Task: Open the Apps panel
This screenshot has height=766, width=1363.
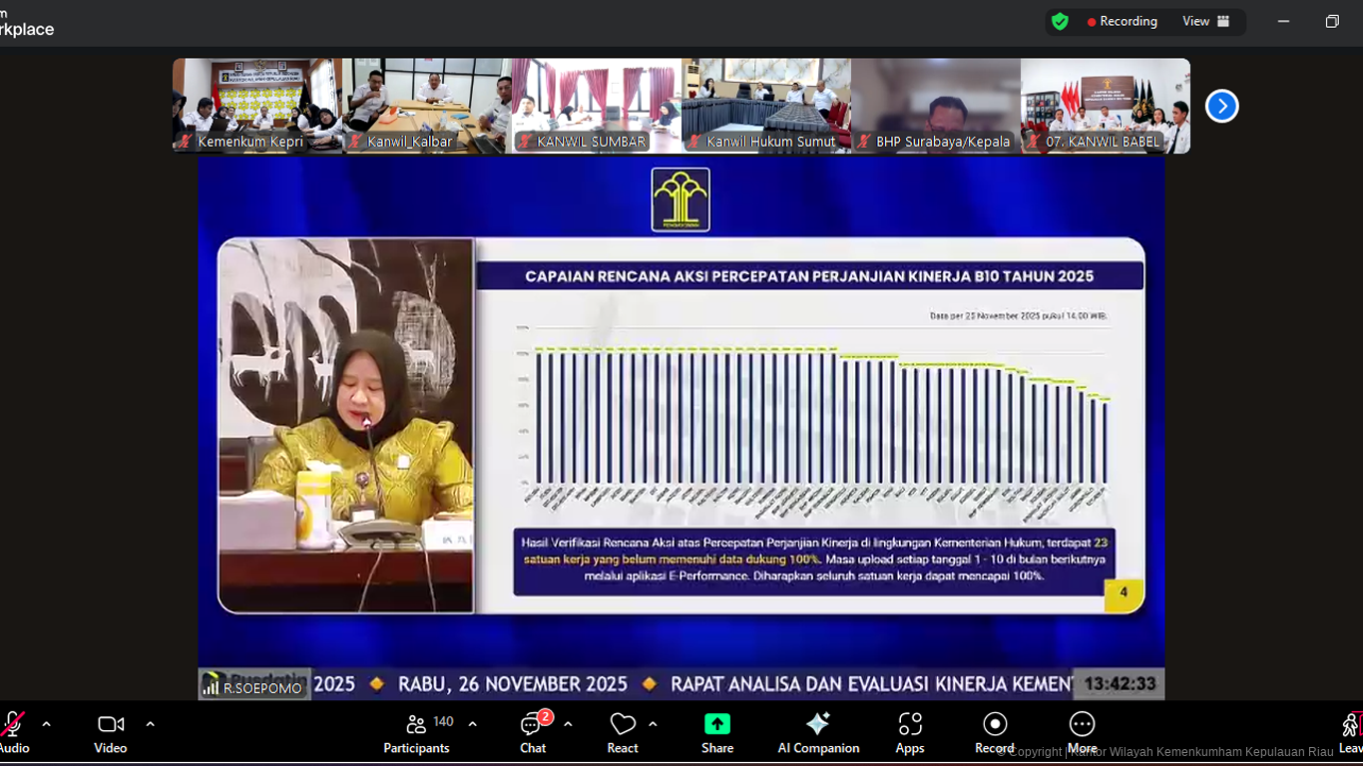Action: coord(910,724)
